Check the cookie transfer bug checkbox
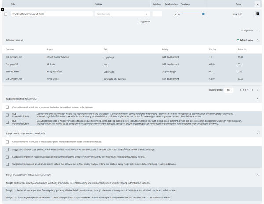The image size is (264, 204). click(x=7, y=115)
